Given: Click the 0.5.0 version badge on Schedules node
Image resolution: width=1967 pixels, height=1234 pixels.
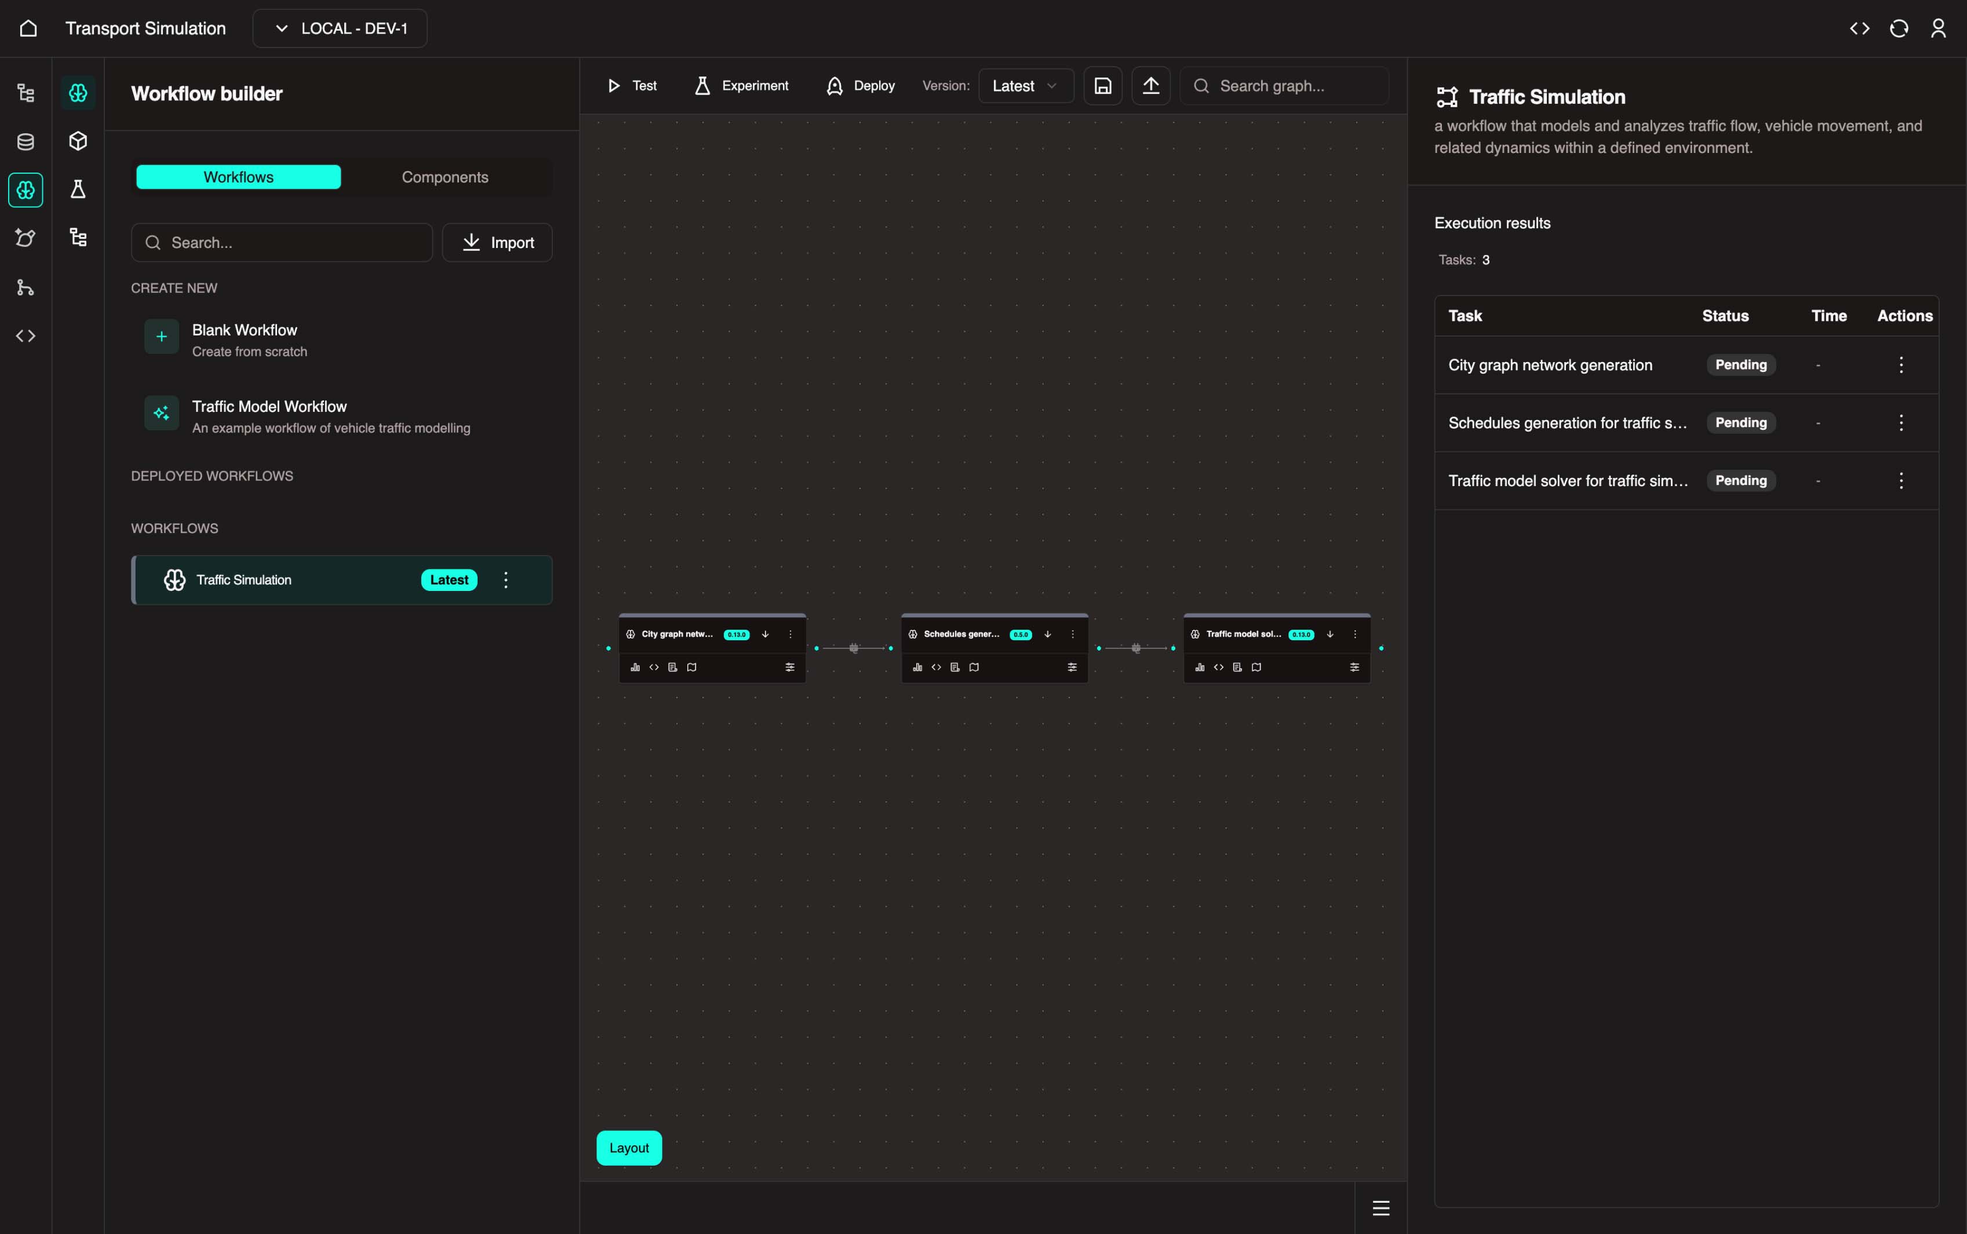Looking at the screenshot, I should point(1020,635).
